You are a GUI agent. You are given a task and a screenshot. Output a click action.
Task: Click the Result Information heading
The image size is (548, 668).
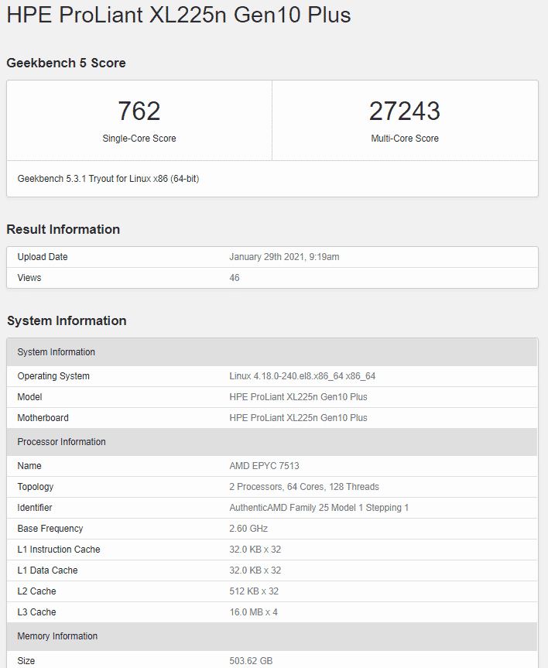(63, 230)
